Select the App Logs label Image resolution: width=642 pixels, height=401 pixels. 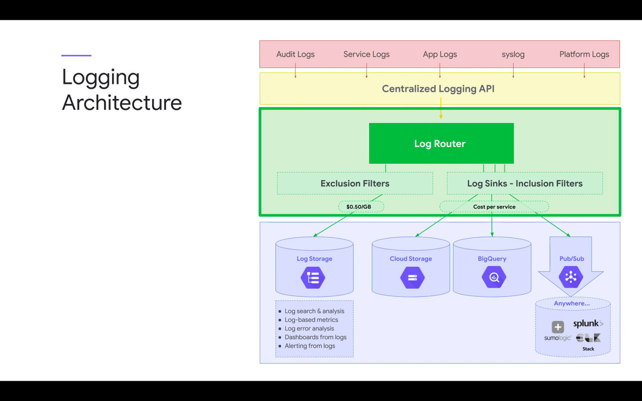(440, 54)
